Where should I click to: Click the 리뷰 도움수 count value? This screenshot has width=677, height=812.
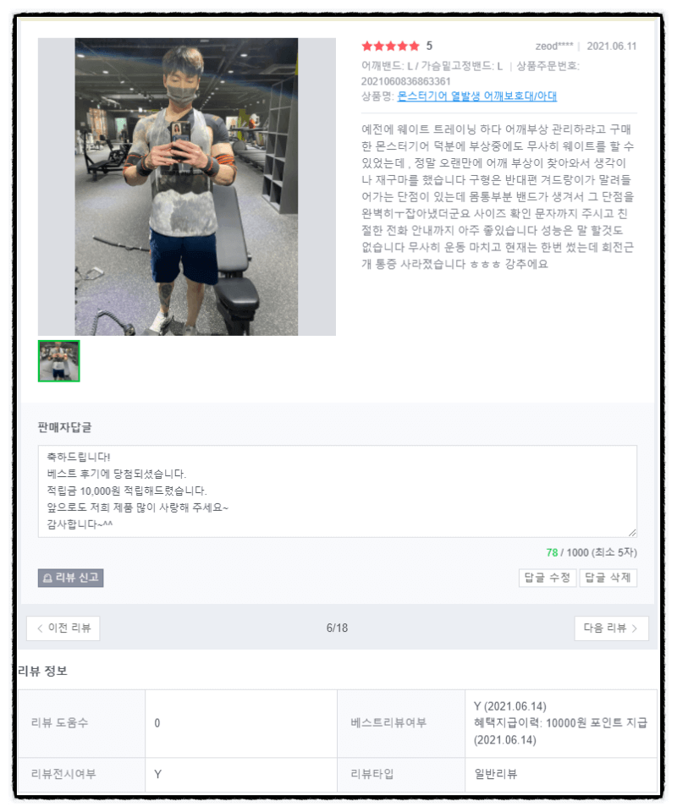pos(157,723)
